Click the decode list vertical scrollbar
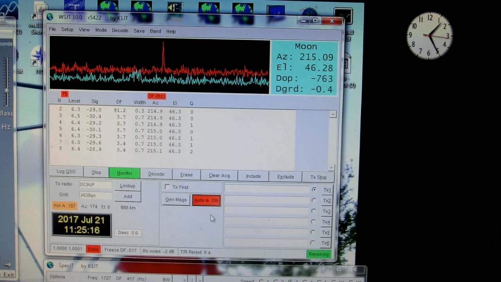 [332, 141]
